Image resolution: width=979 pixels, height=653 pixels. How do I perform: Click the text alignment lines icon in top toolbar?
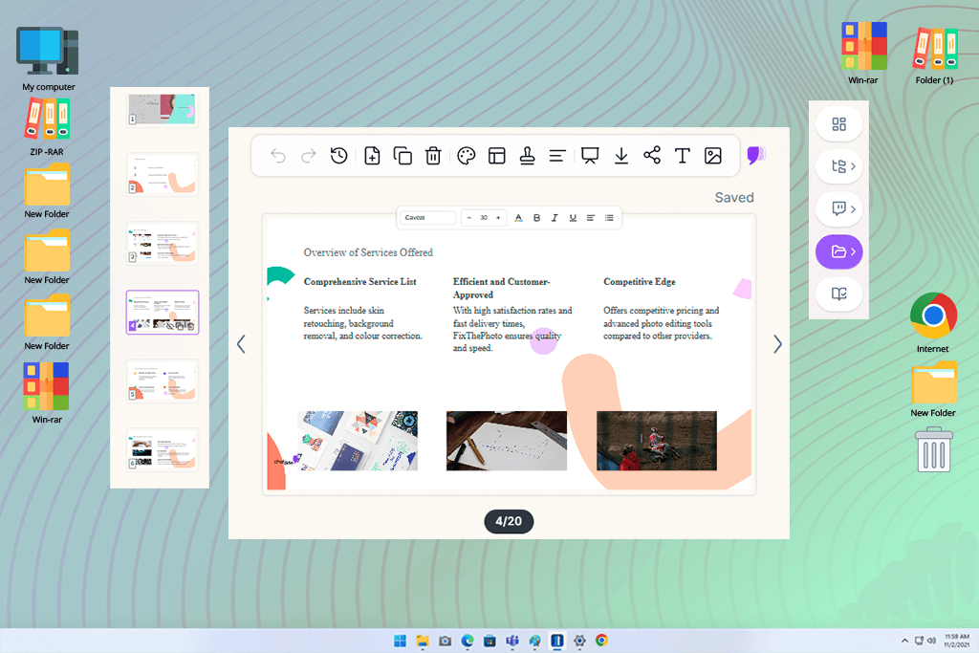557,156
